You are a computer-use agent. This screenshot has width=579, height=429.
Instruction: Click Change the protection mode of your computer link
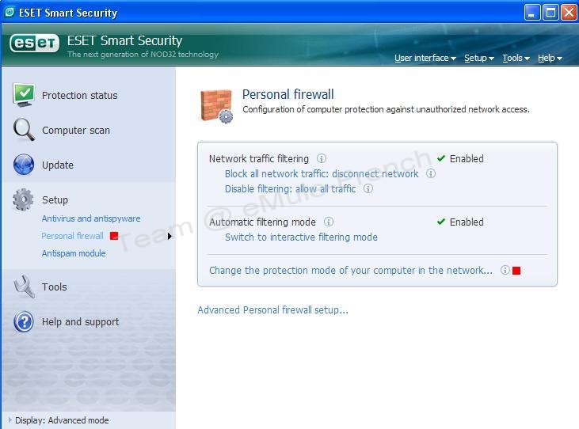pos(351,271)
